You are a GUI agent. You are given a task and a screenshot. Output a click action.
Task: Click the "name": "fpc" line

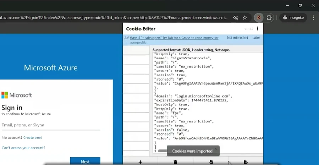pyautogui.click(x=169, y=113)
